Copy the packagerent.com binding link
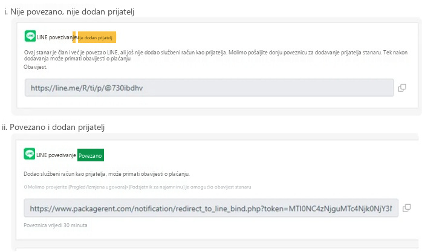The width and height of the screenshot is (422, 252). click(x=406, y=208)
